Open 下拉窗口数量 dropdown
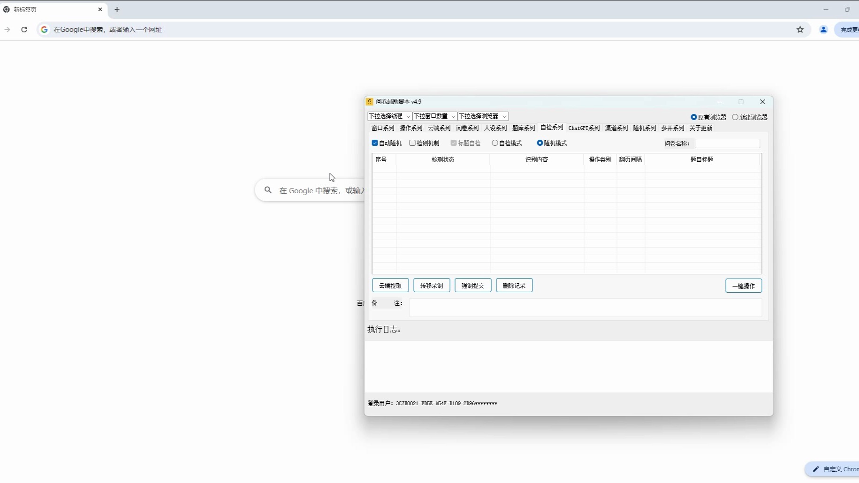The width and height of the screenshot is (859, 483). tap(435, 116)
